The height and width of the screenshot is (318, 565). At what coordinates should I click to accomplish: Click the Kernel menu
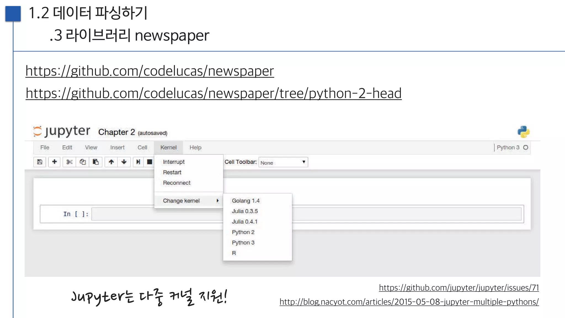tap(168, 147)
